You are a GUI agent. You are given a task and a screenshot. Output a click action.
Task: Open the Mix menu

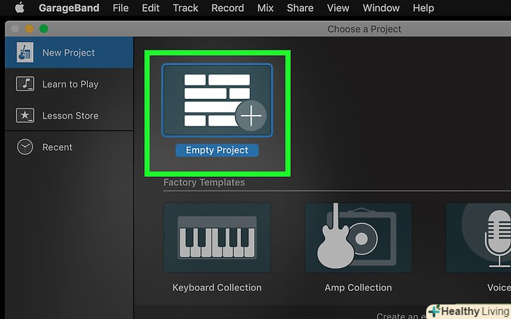tap(265, 8)
